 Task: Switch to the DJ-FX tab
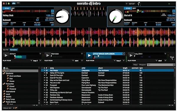(6, 50)
